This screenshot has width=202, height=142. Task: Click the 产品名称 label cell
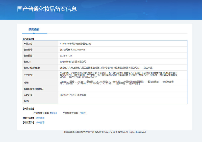point(29,44)
